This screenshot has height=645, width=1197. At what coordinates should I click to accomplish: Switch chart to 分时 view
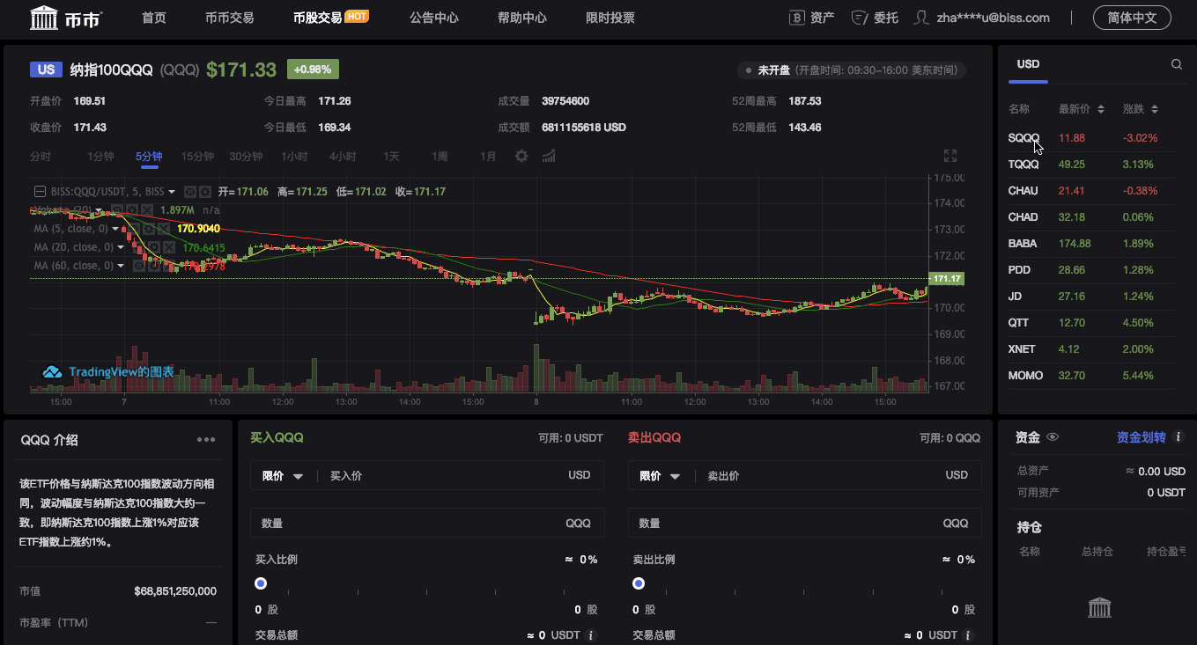tap(41, 157)
